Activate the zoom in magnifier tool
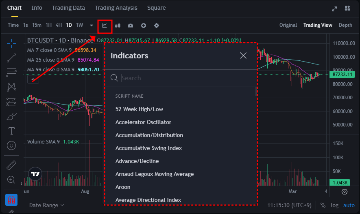 click(11, 180)
